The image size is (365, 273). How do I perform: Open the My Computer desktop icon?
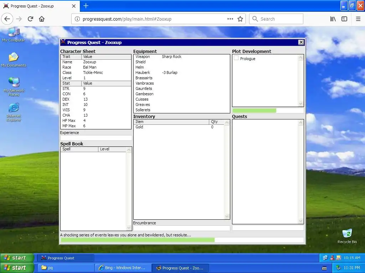(x=14, y=35)
